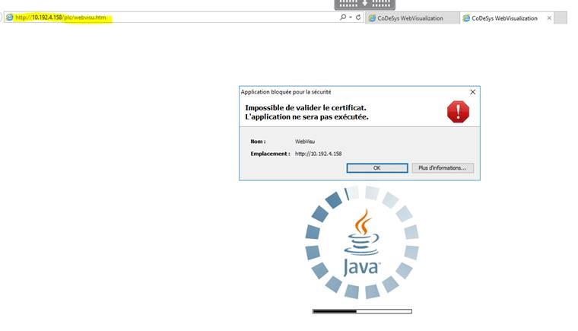
Task: Click favicon of the active CoDeSys tab
Action: [466, 18]
